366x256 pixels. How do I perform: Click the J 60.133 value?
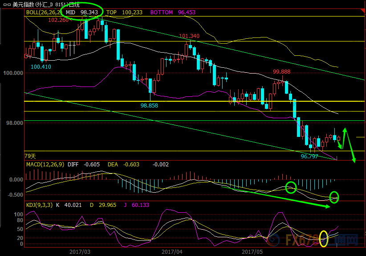pos(136,205)
